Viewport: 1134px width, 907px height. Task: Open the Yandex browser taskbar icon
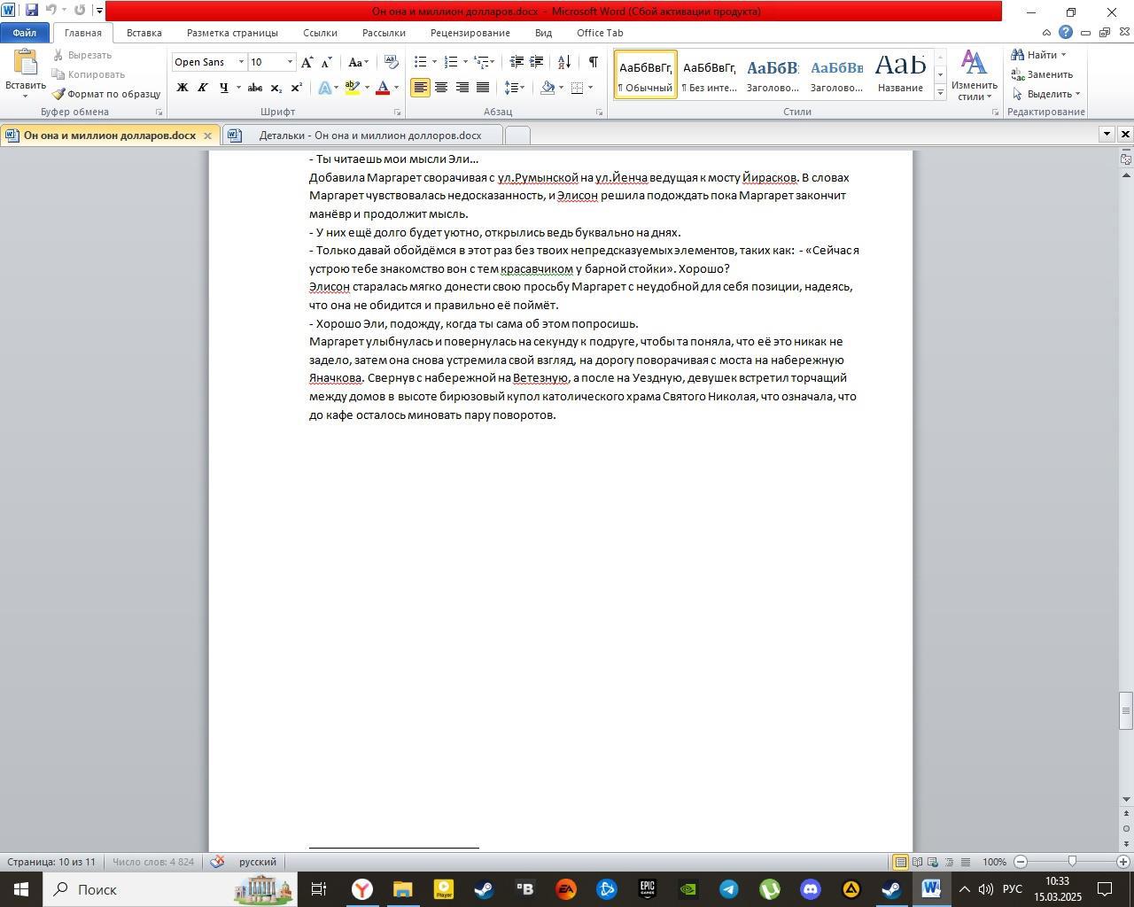[362, 889]
